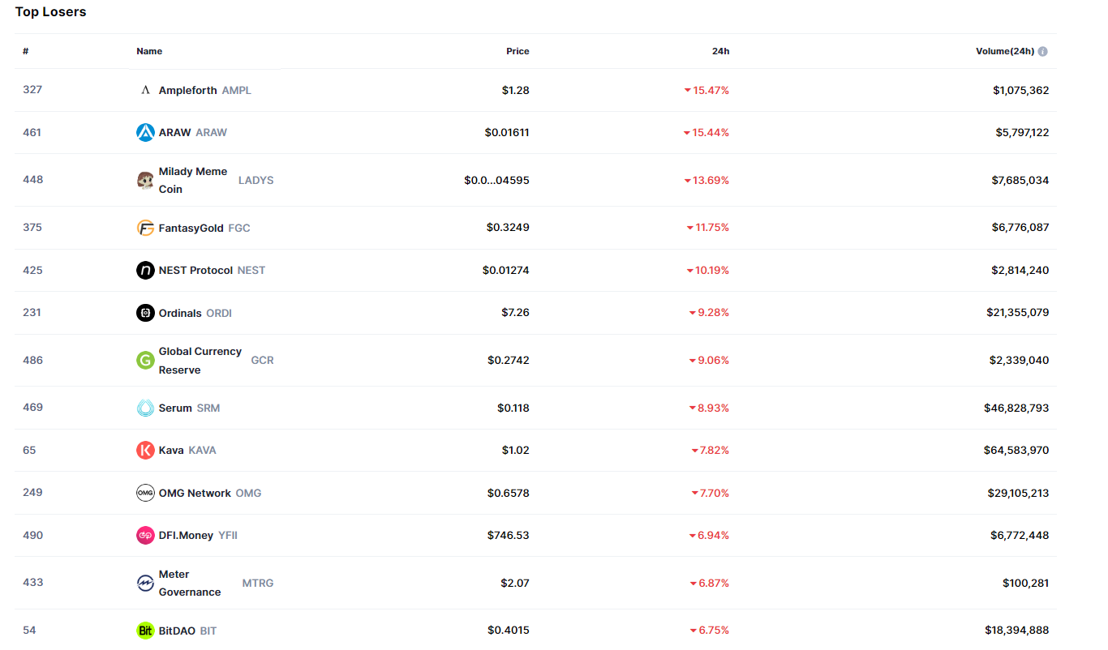Sort table by the Price column header
Image resolution: width=1108 pixels, height=650 pixels.
point(517,51)
